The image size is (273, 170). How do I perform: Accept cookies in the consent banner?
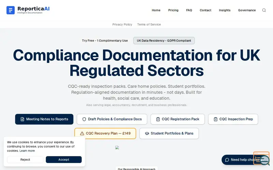(64, 159)
